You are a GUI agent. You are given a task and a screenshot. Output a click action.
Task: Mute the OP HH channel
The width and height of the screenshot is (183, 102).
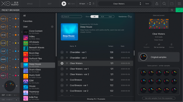(10, 33)
